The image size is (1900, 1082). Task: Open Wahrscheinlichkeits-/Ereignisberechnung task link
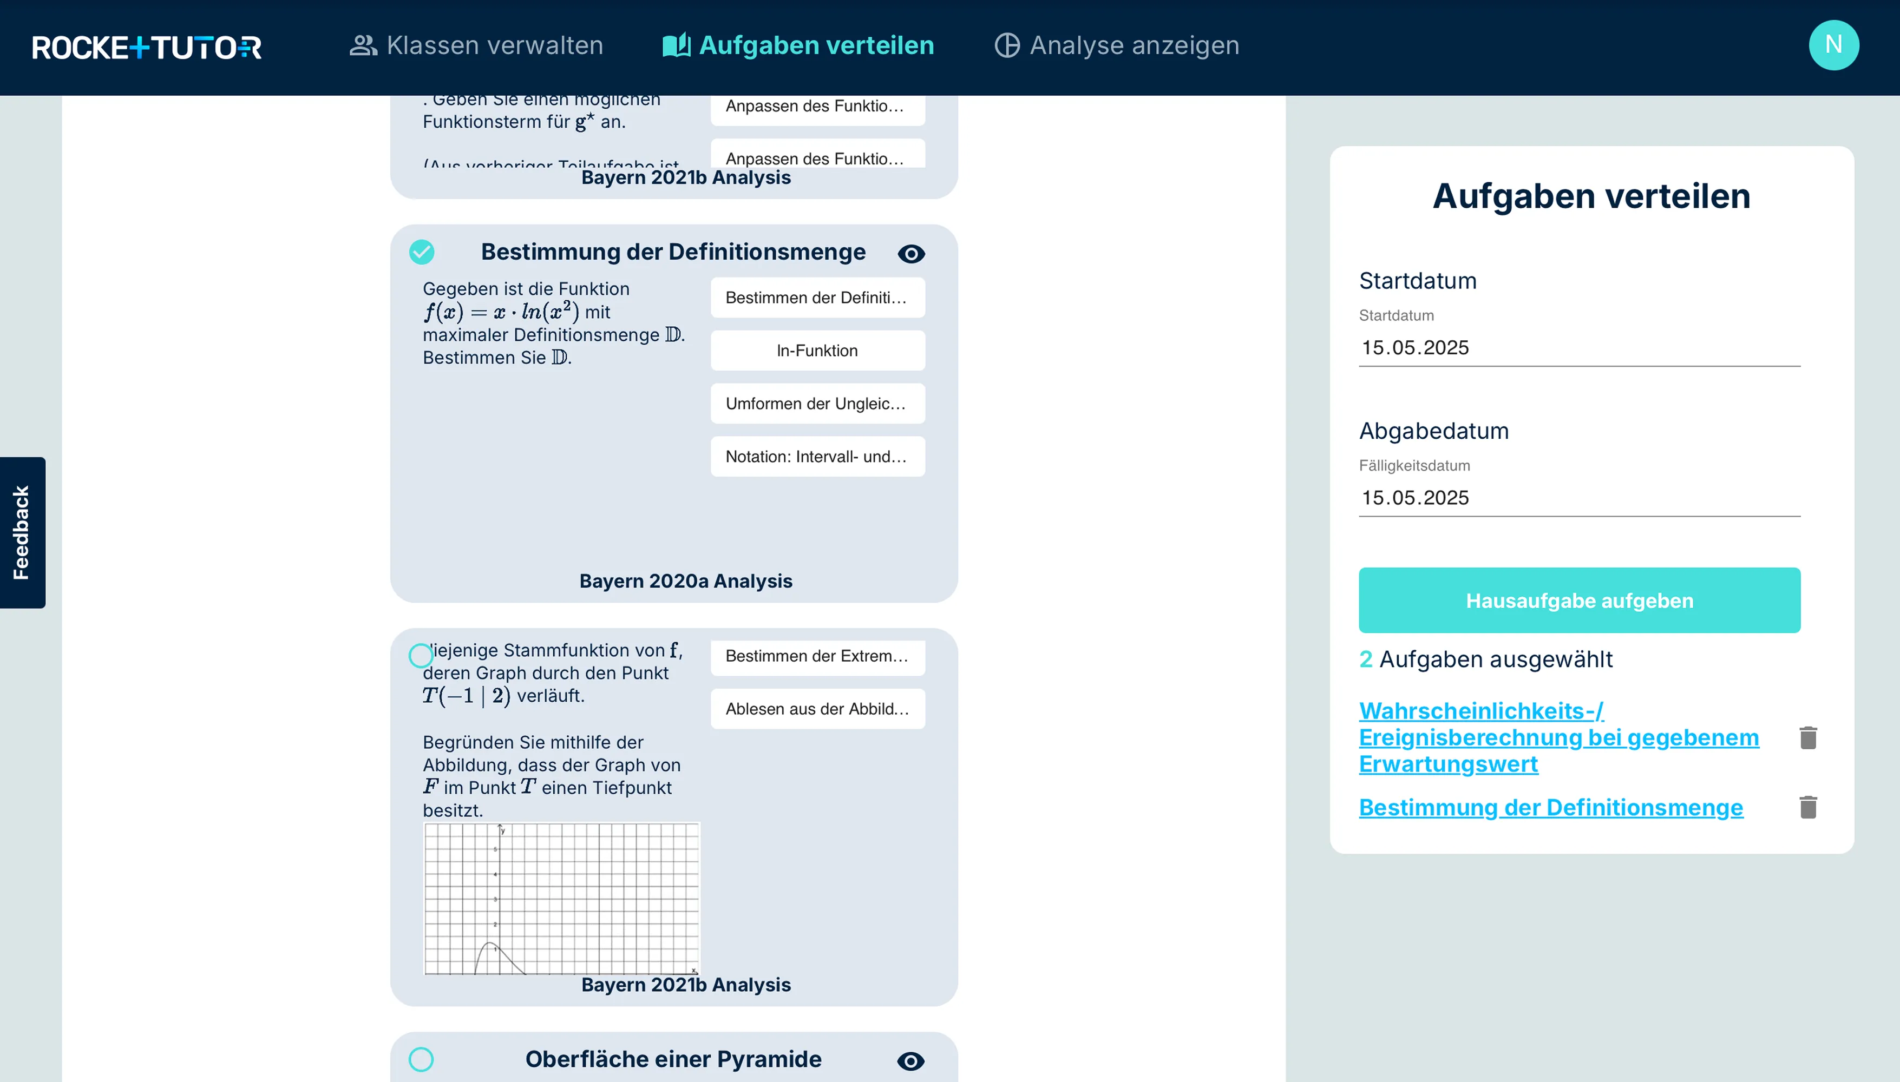pos(1558,737)
